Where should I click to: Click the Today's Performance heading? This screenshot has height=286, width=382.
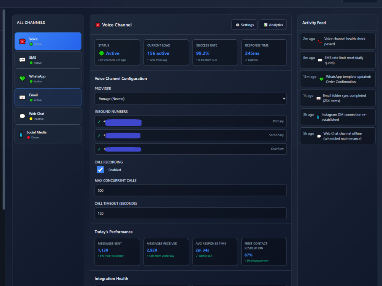(x=113, y=232)
